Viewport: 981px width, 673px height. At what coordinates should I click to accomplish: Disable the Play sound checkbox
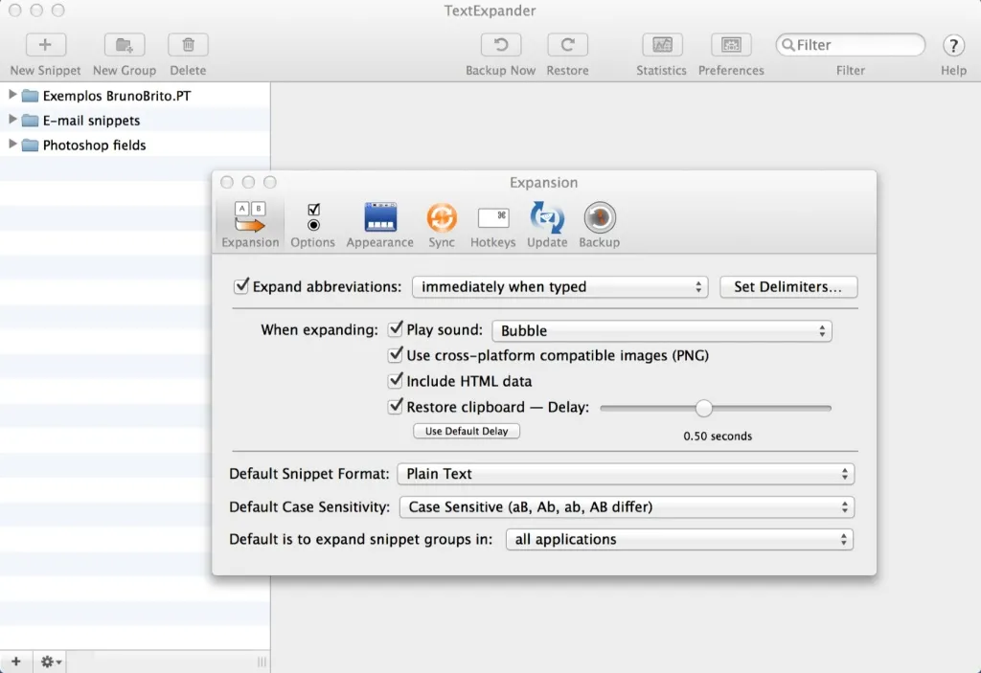(396, 329)
